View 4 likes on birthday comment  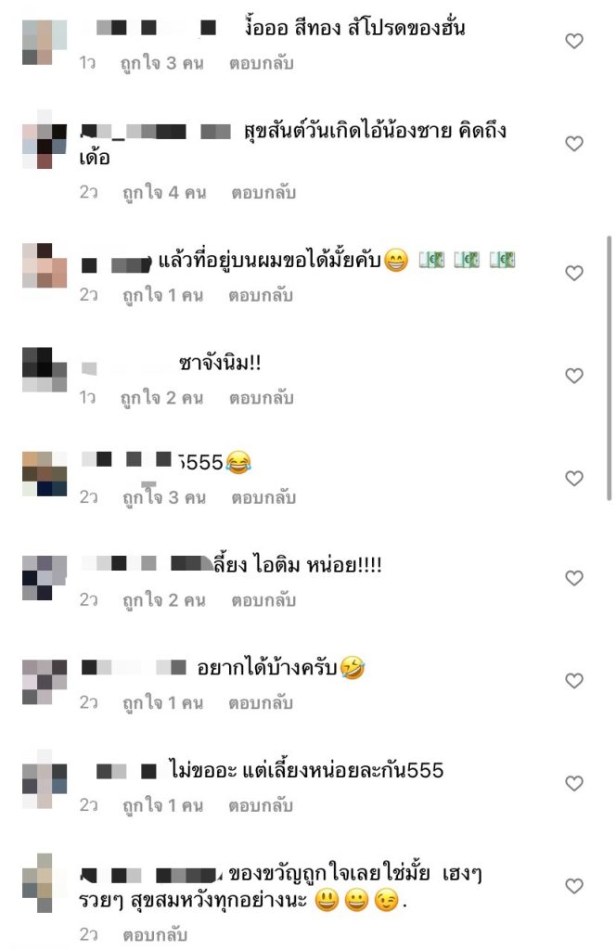[x=164, y=193]
